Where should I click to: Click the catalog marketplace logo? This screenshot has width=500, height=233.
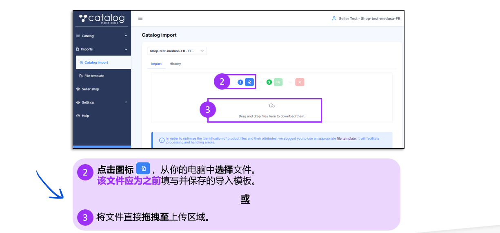point(102,19)
